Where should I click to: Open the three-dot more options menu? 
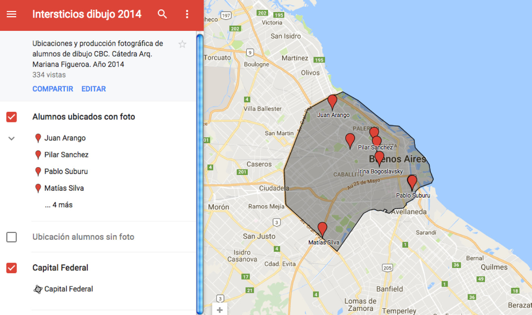[x=187, y=14]
